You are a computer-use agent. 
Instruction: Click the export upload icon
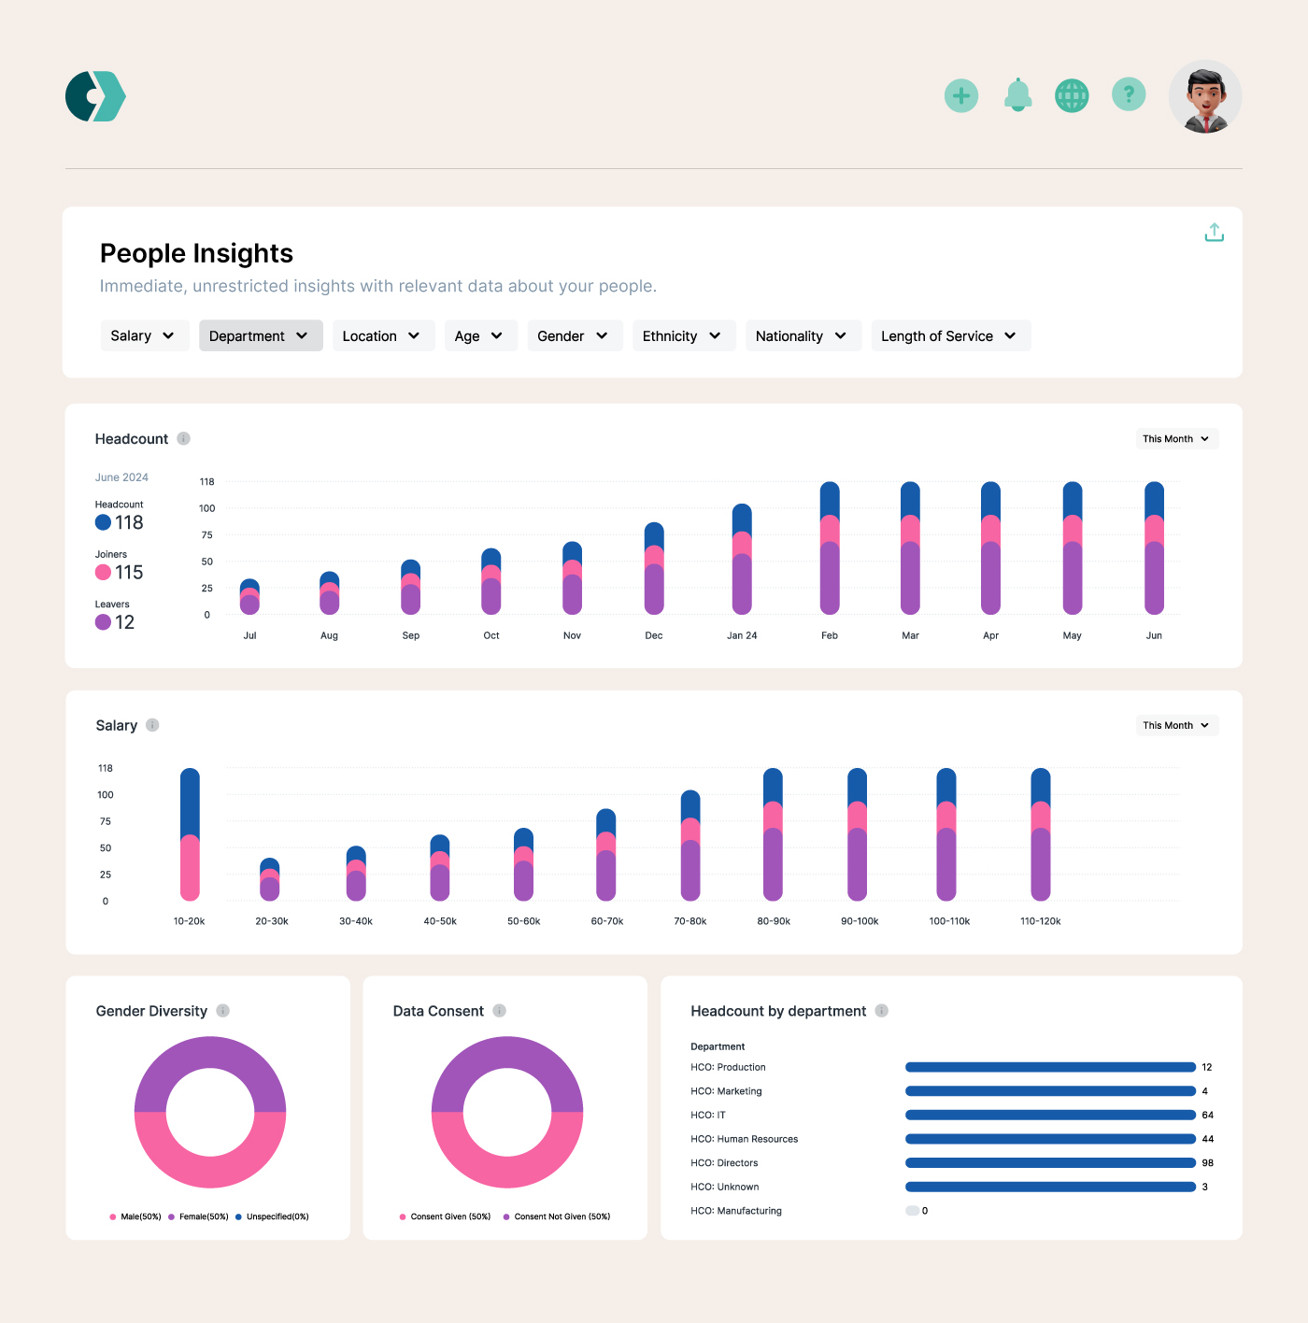[1214, 233]
